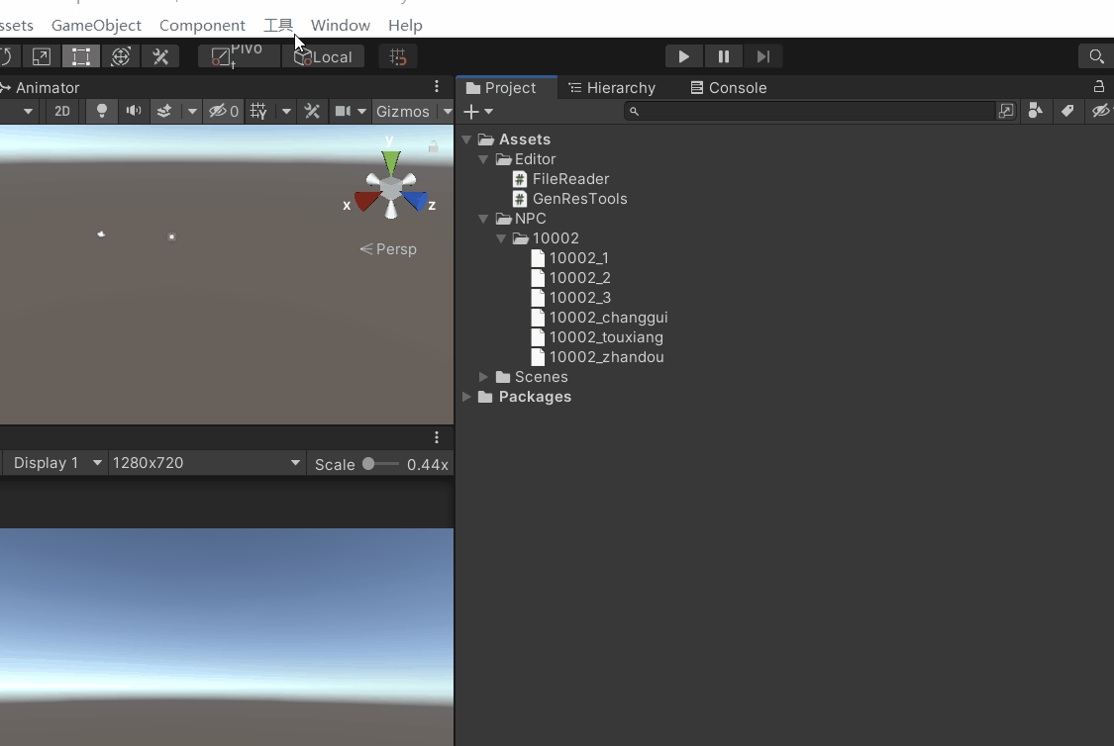
Task: Pause the game playback
Action: [723, 56]
